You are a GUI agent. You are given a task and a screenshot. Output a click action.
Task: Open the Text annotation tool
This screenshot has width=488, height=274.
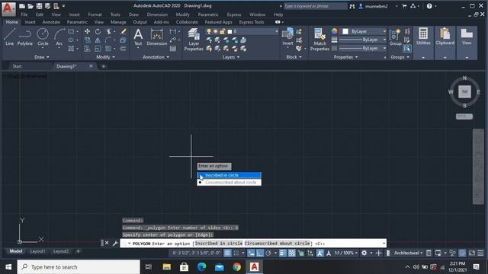coord(138,37)
